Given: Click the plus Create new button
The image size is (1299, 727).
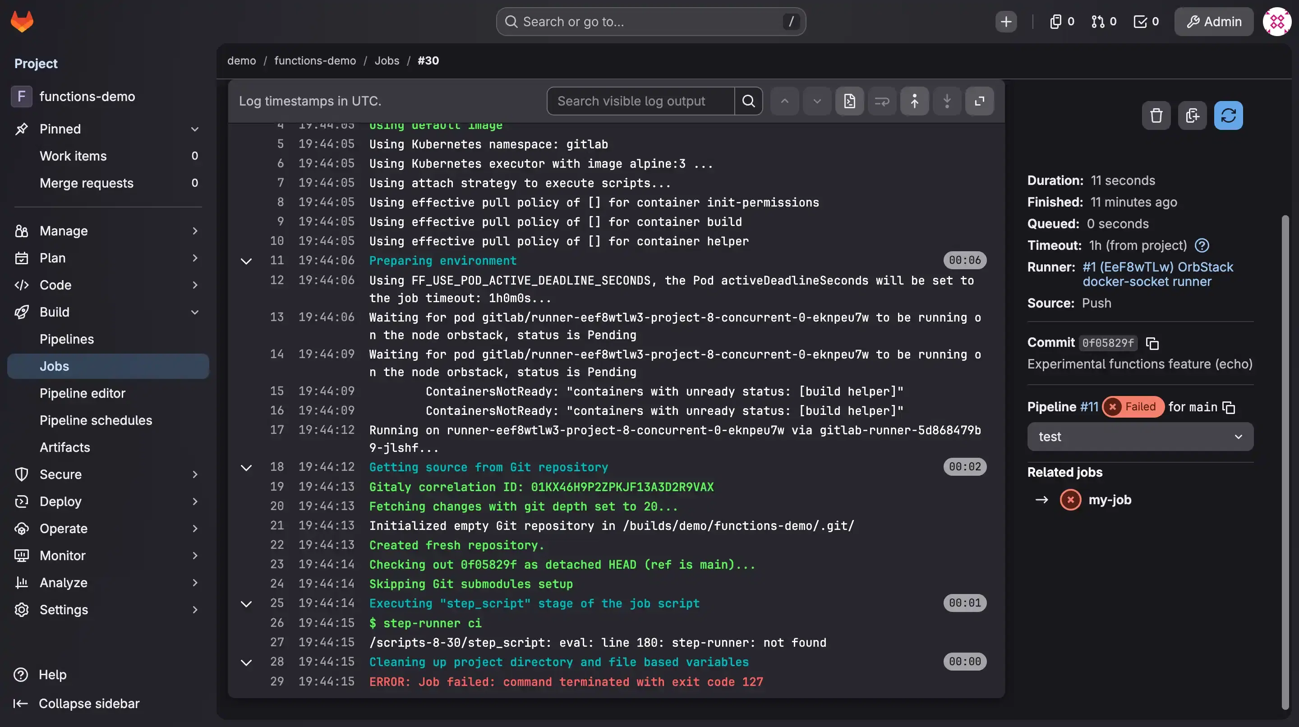Looking at the screenshot, I should 1006,22.
